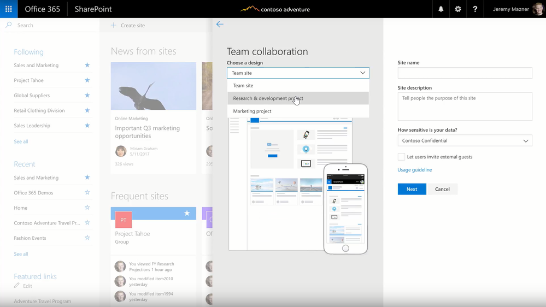Click the chevron of Contoso Confidential dropdown
This screenshot has width=546, height=307.
[525, 141]
